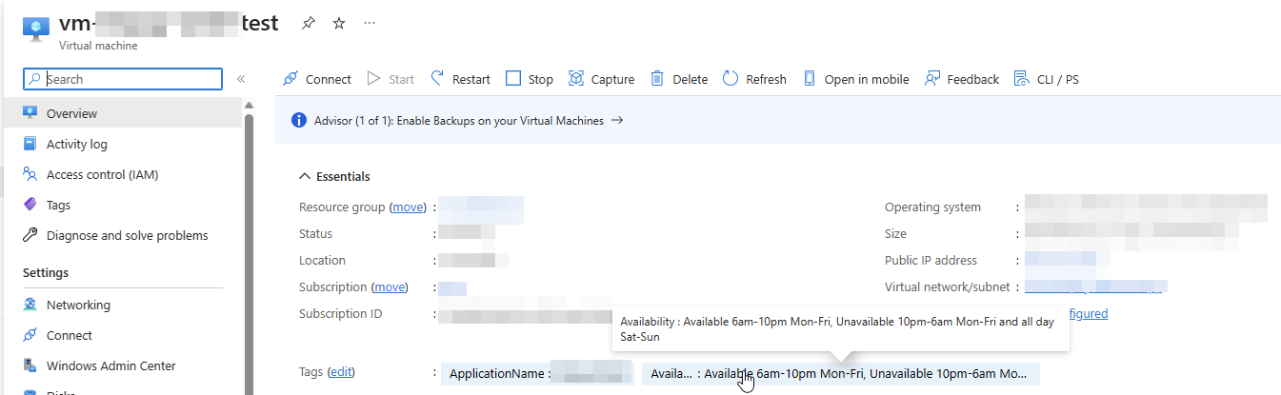Open Activity log in sidebar
The width and height of the screenshot is (1281, 395).
tap(76, 144)
